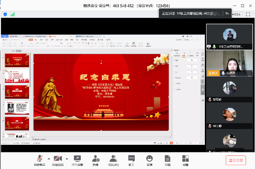The image size is (255, 169).
Task: Click the reply arrow in speaking notification
Action: click(227, 14)
